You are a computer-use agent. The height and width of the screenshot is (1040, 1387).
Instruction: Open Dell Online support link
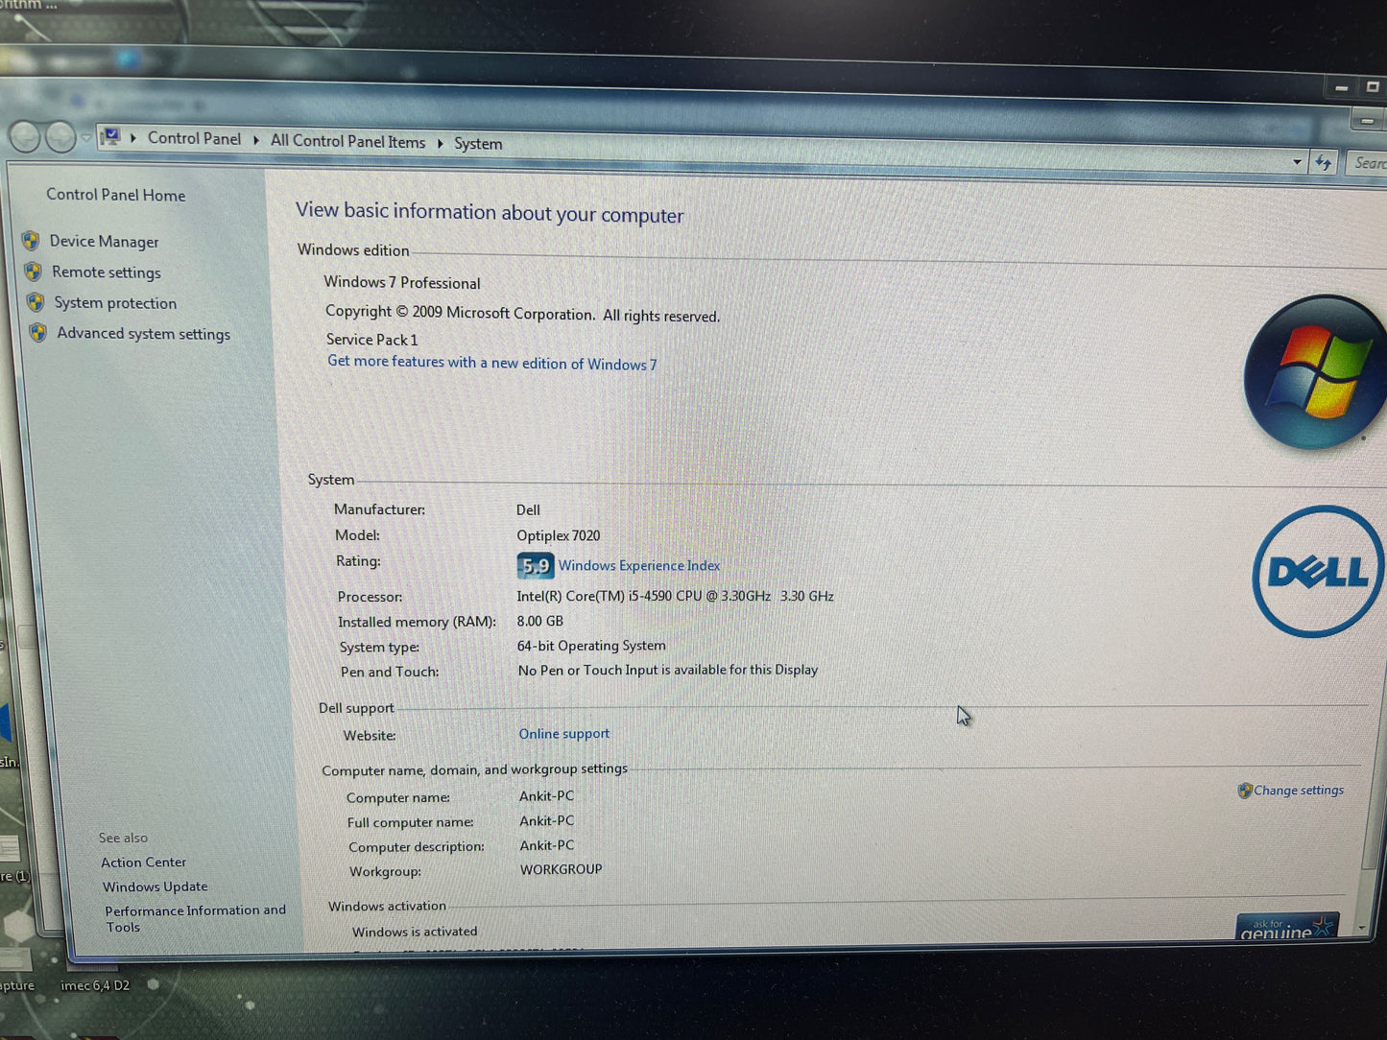pos(563,734)
